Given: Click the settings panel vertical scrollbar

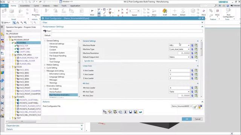Looking at the screenshot, I should 201,49.
